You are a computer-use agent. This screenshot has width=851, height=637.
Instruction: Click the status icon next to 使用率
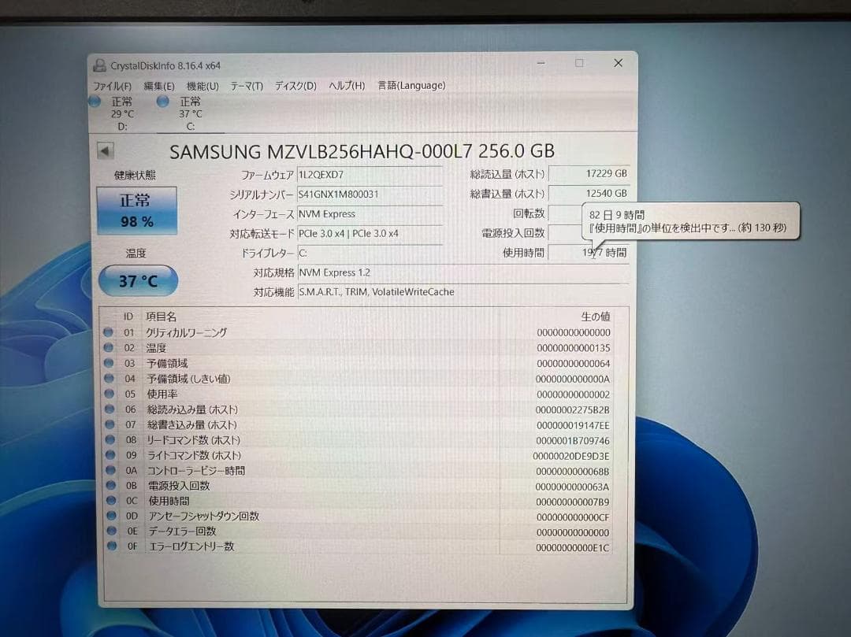[x=108, y=394]
